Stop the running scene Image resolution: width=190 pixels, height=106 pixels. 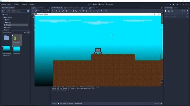point(174,4)
